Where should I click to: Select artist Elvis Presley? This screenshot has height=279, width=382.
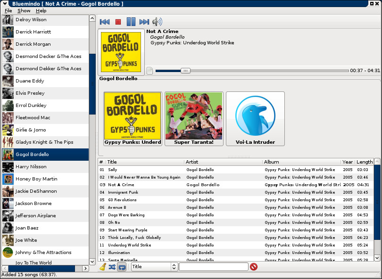(x=45, y=93)
